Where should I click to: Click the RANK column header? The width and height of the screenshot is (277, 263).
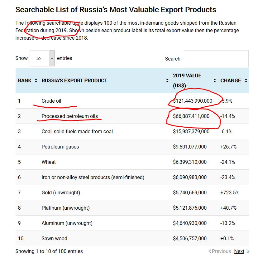coord(25,81)
